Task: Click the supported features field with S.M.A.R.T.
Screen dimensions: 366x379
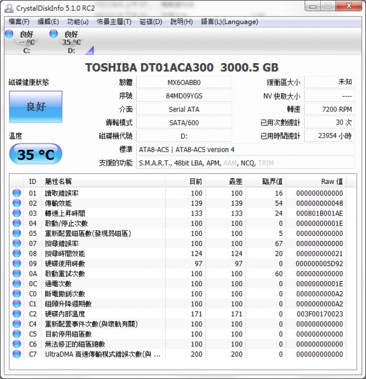Action: pyautogui.click(x=246, y=163)
